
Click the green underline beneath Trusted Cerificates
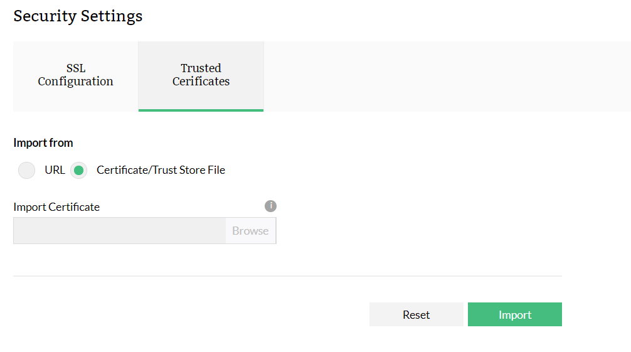201,110
